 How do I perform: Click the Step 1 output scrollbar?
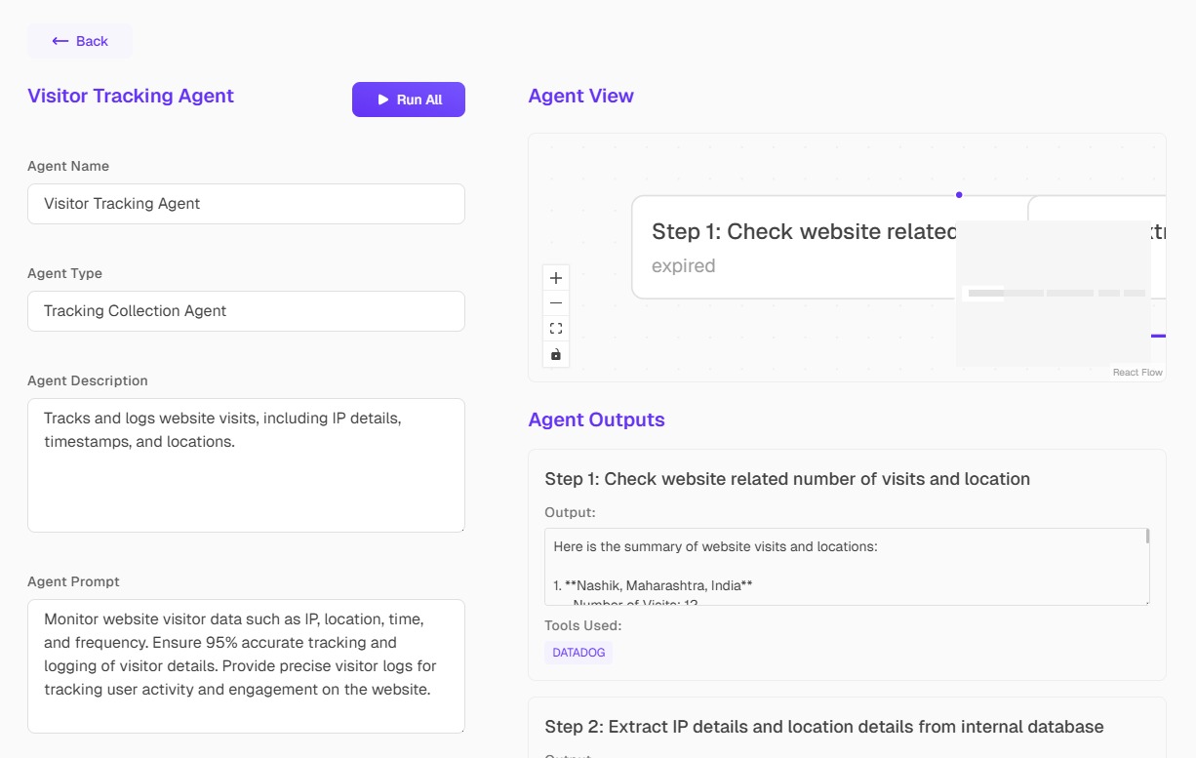pyautogui.click(x=1147, y=536)
